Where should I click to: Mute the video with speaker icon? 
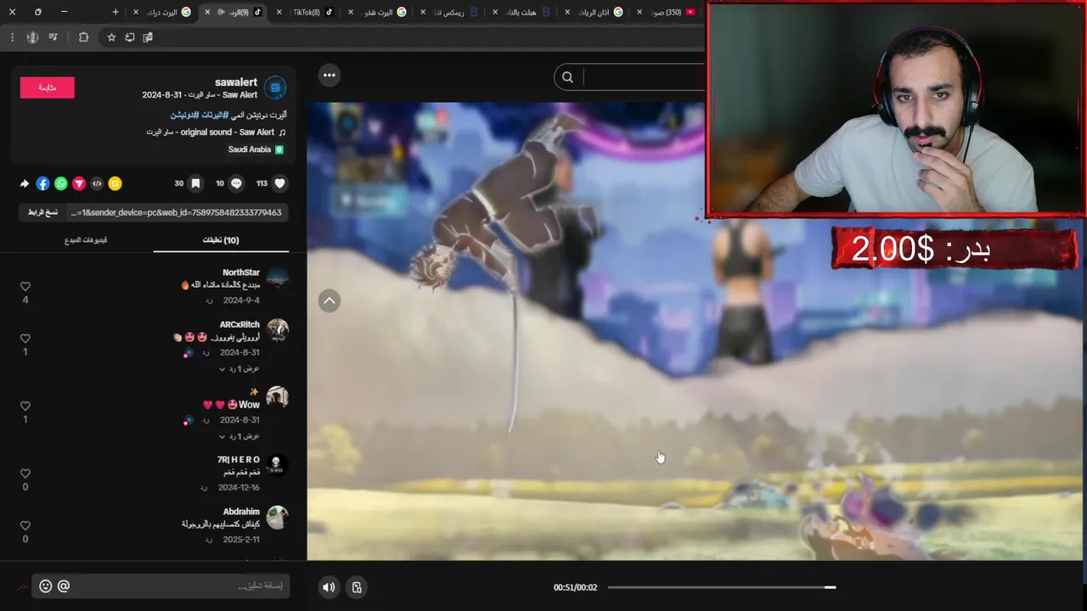[x=329, y=587]
